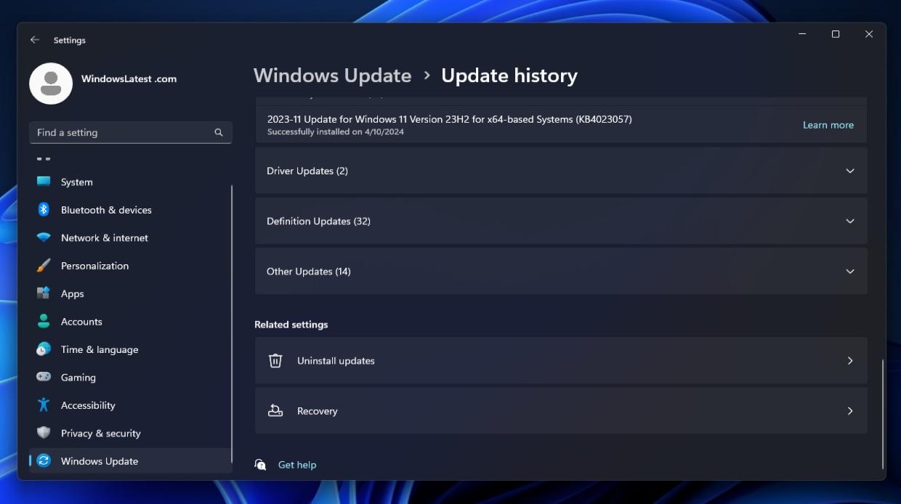Expand Driver Updates section
901x504 pixels.
[849, 170]
